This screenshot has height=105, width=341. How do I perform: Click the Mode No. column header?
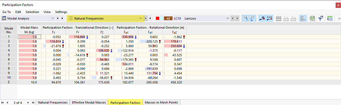(9, 30)
